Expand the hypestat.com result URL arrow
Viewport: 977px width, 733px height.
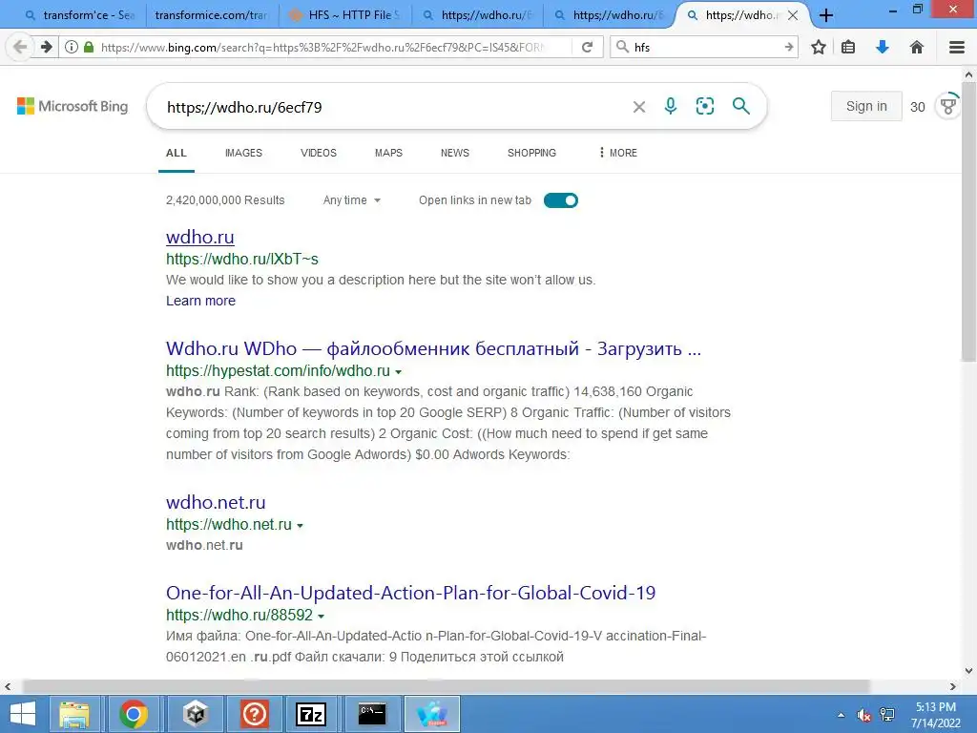point(399,371)
